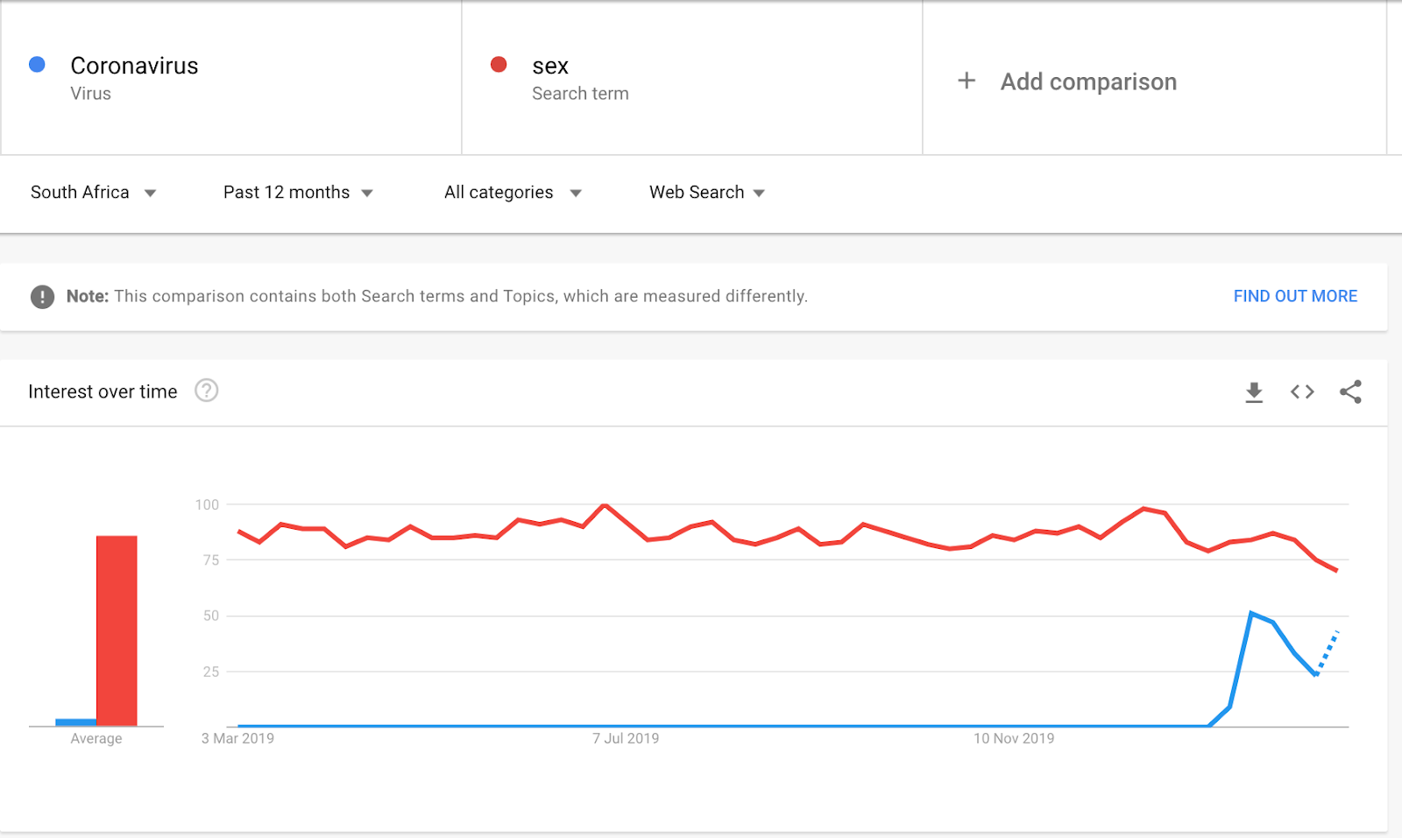Expand the All categories dropdown
Screen dimensions: 1402x838
click(x=513, y=193)
